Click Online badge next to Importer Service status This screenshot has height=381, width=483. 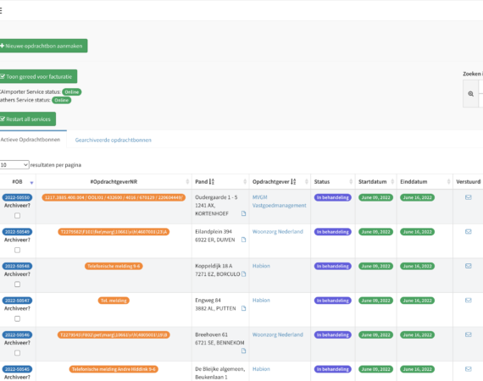click(x=72, y=92)
